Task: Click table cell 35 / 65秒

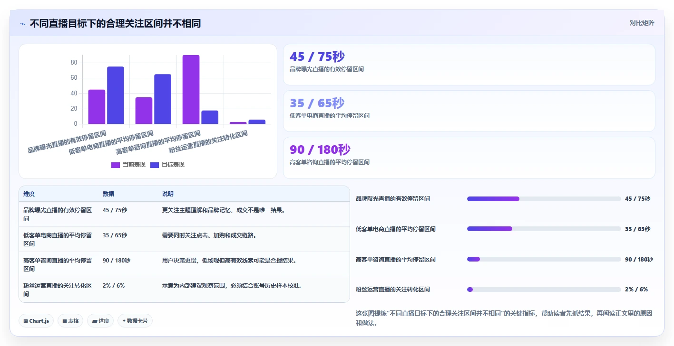Action: pos(115,235)
